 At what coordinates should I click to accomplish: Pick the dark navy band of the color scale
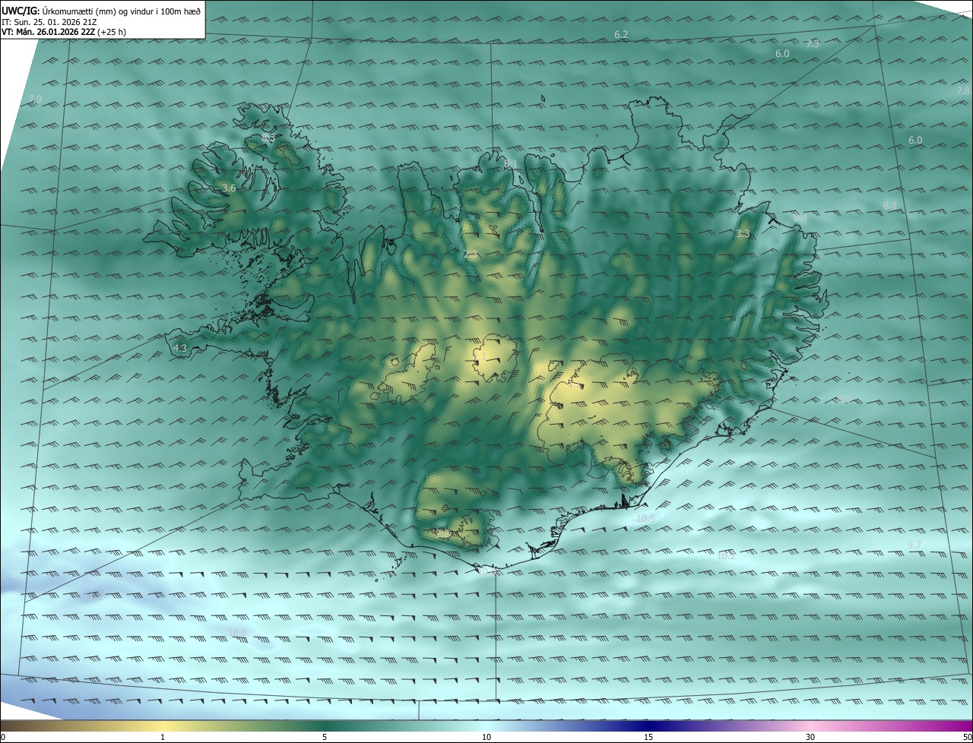click(x=648, y=726)
